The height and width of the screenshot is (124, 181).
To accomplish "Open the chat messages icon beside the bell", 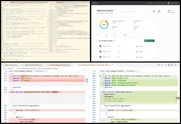I will pyautogui.click(x=159, y=11).
